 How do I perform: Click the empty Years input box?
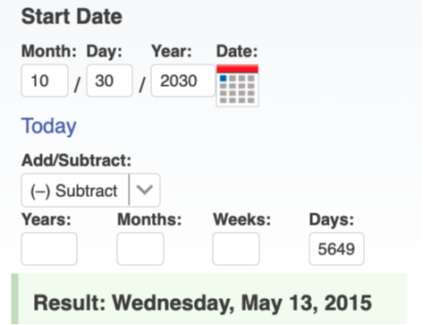click(x=49, y=249)
